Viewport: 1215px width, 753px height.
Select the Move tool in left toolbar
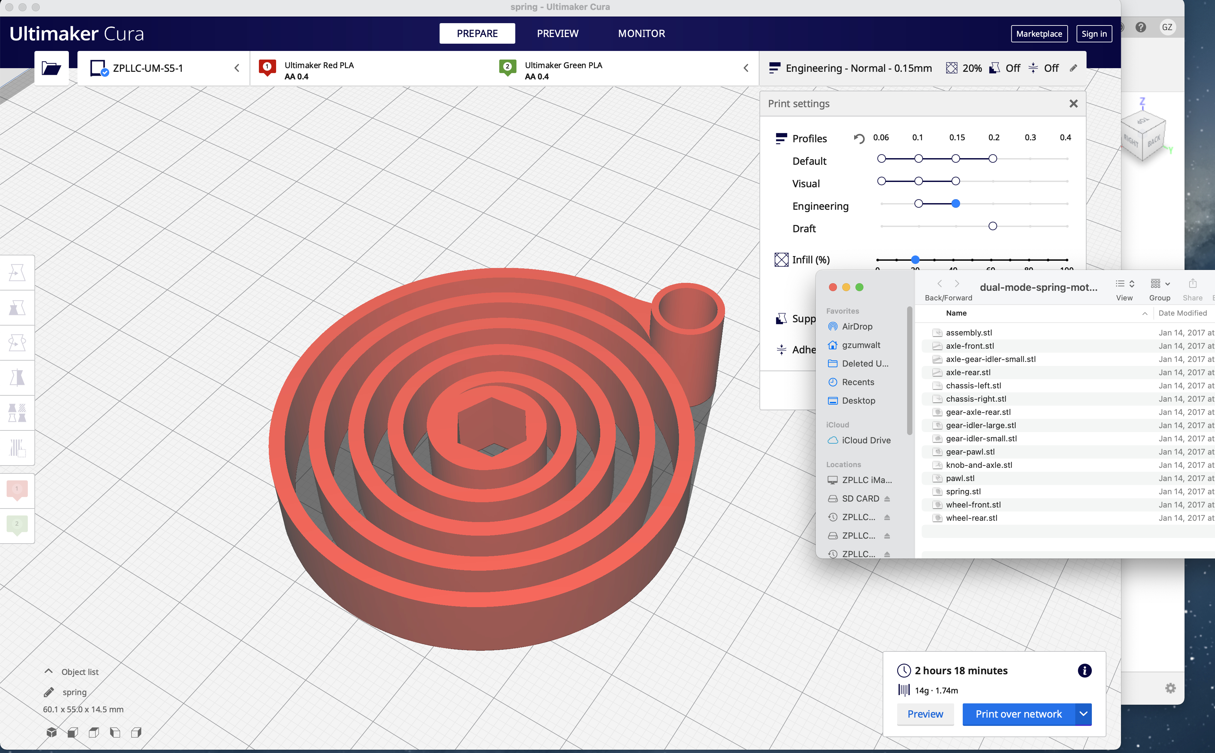tap(17, 273)
